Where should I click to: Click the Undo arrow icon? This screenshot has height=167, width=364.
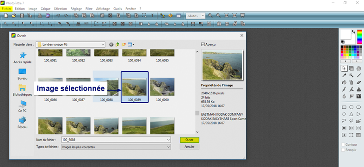tap(58, 16)
